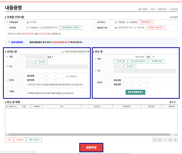
Task: Download 편지병합 양식 template
Action: [x=71, y=28]
